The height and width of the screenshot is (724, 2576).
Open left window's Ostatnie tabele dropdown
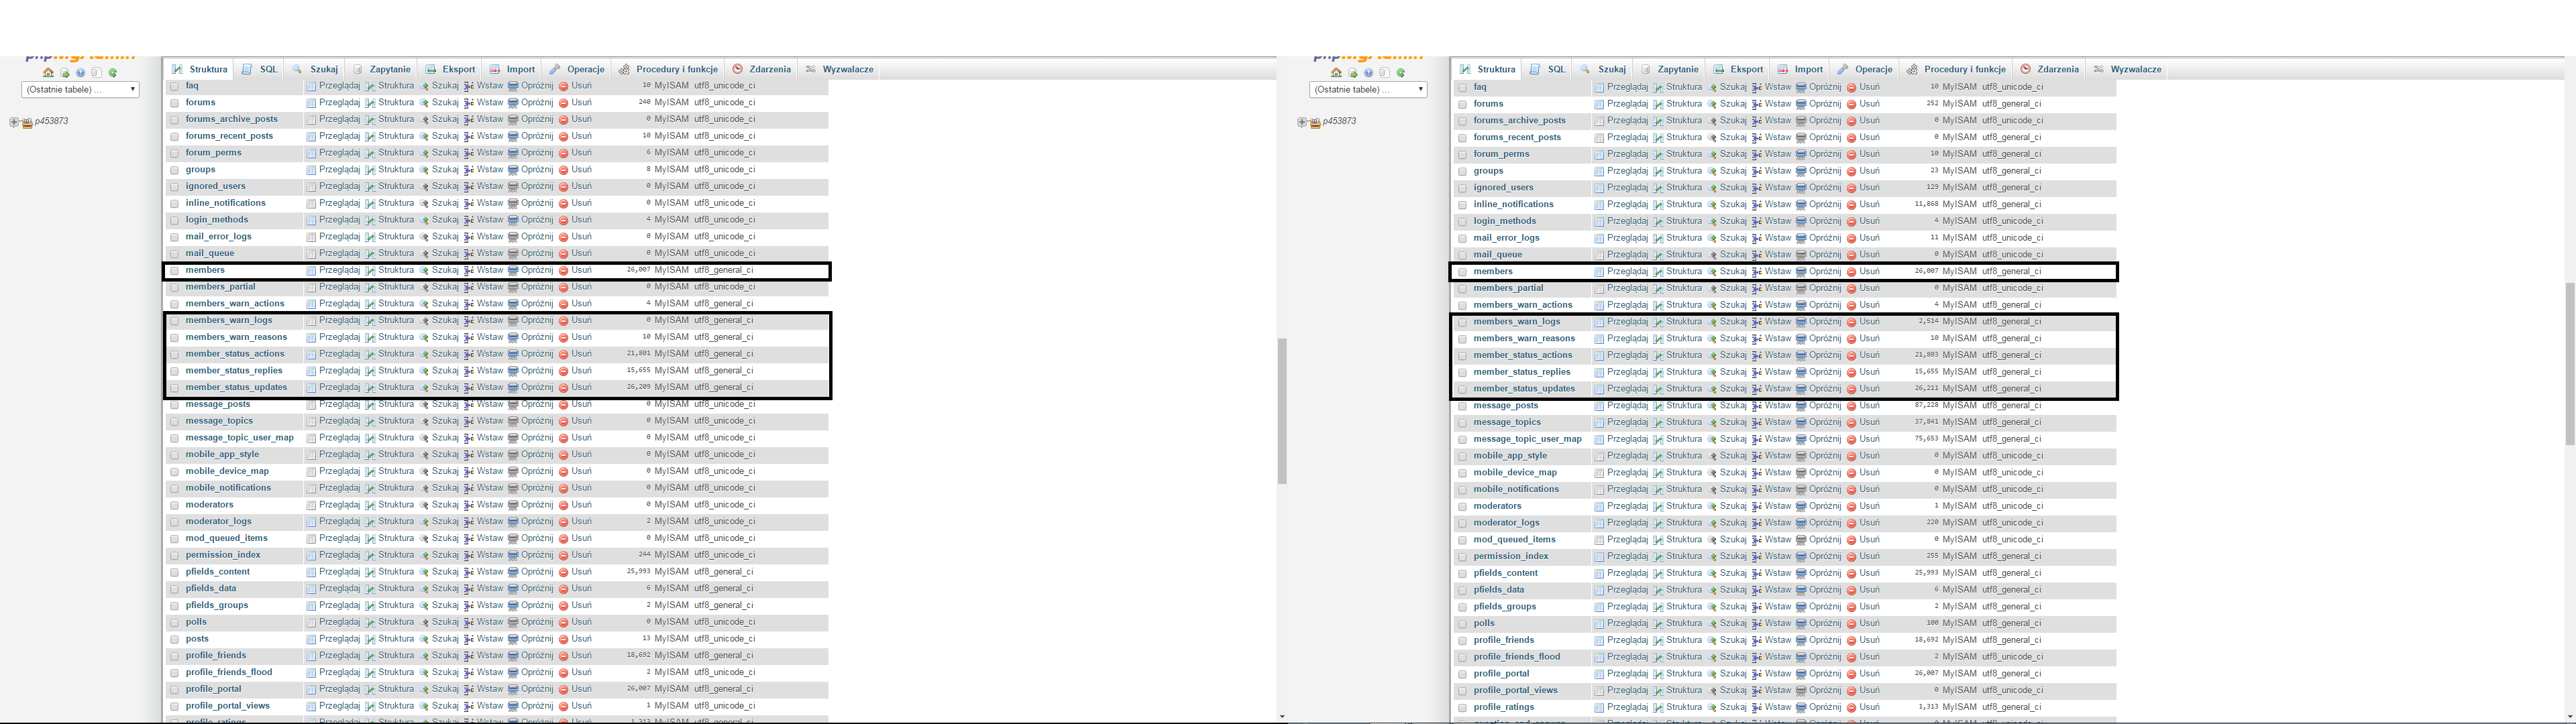[x=80, y=90]
